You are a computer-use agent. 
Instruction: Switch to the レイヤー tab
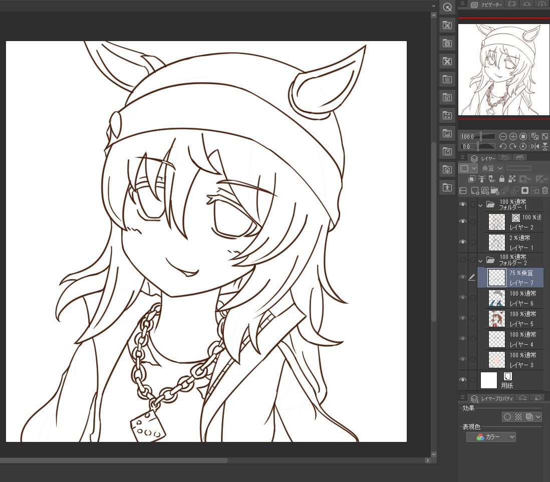(x=484, y=158)
